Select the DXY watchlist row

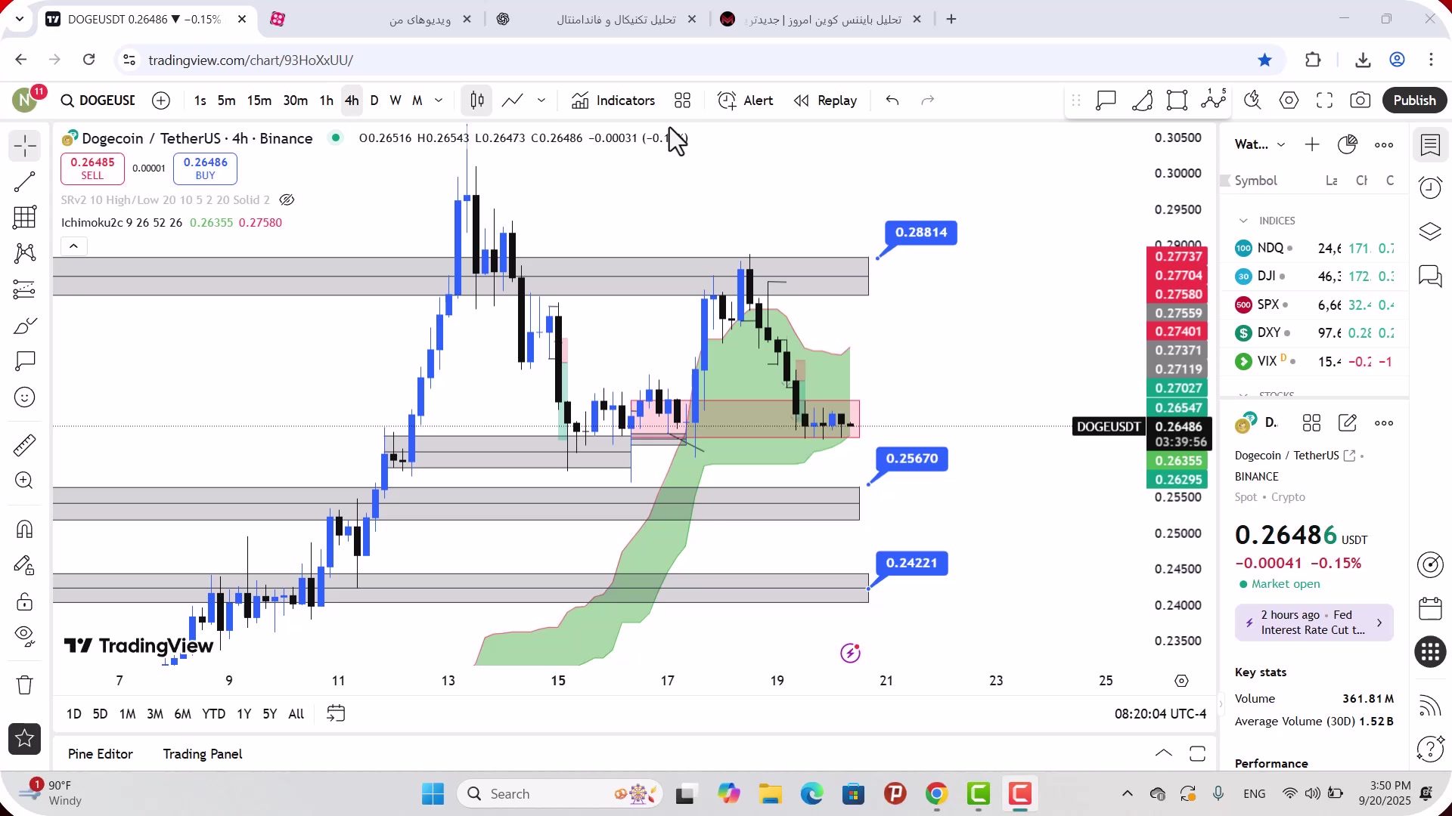click(x=1314, y=333)
